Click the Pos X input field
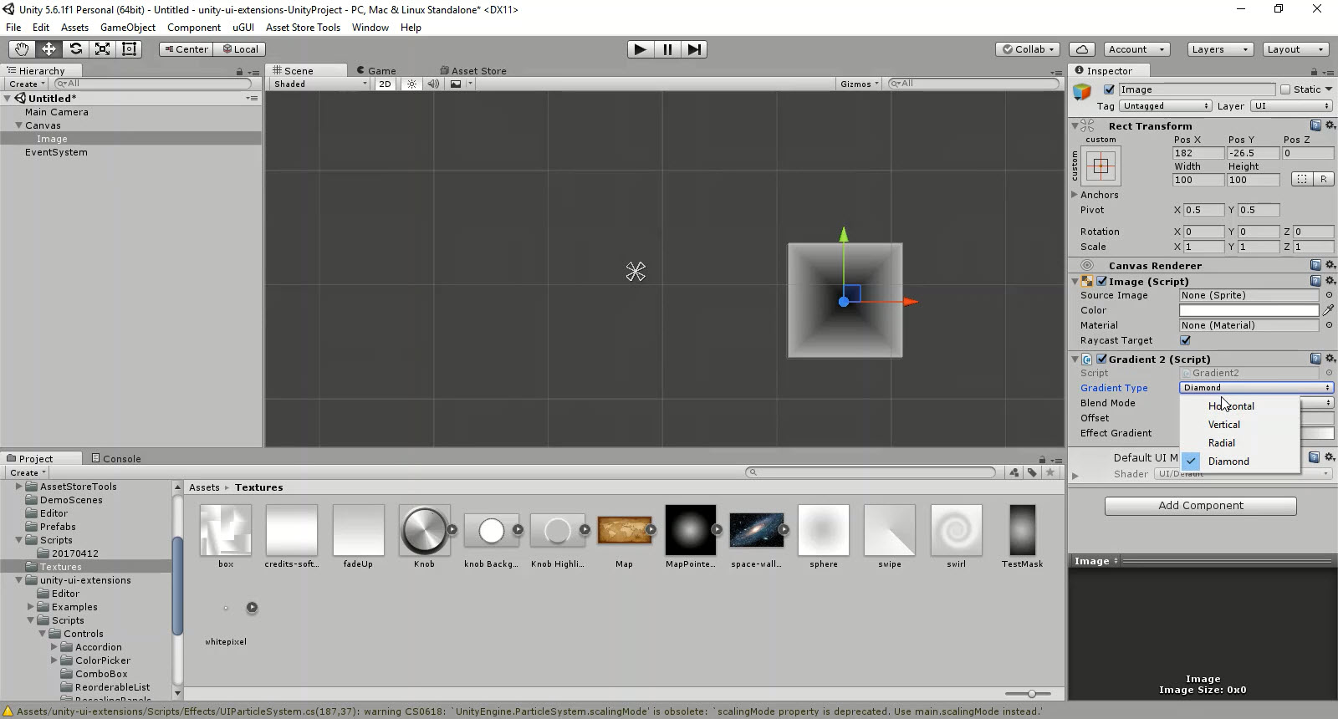This screenshot has width=1338, height=719. click(1198, 153)
